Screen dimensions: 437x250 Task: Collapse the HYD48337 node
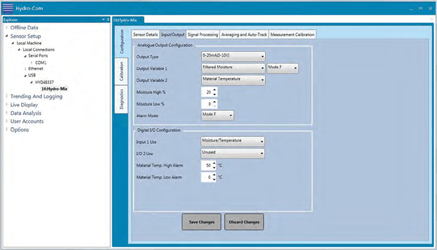click(32, 82)
